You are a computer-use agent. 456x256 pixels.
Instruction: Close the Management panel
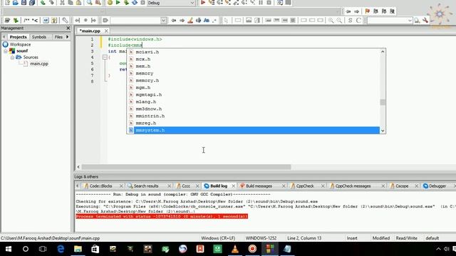tap(68, 28)
